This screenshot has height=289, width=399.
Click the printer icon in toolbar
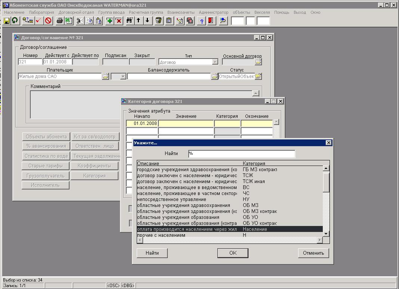click(59, 21)
